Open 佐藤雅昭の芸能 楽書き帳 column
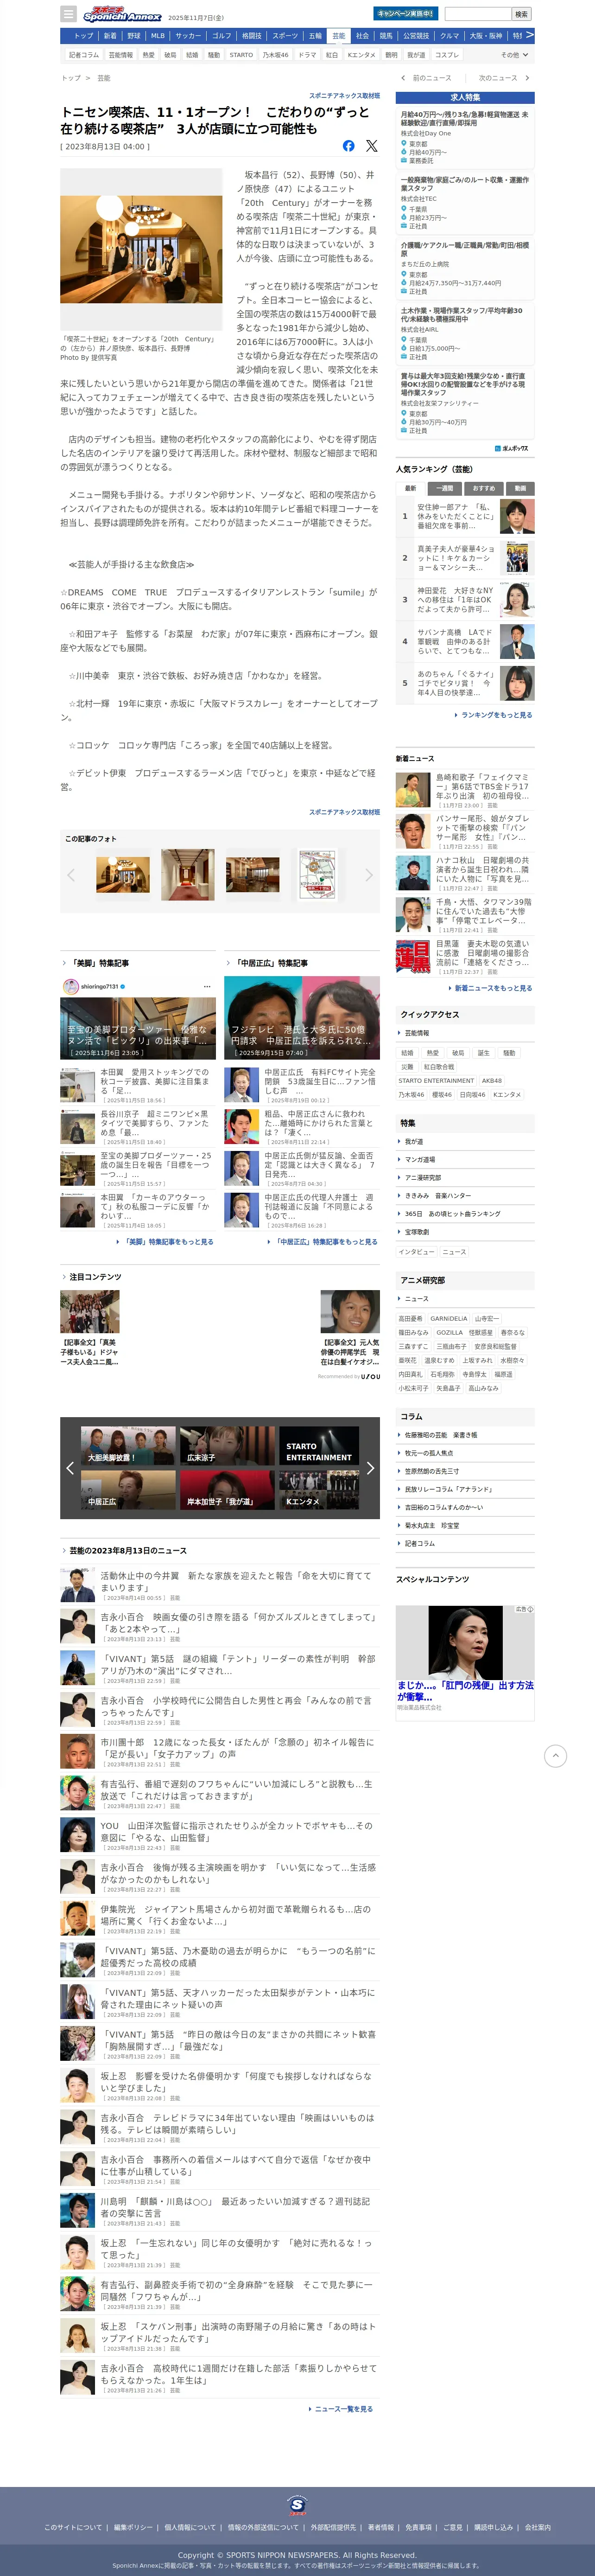Viewport: 595px width, 2576px height. [465, 1435]
